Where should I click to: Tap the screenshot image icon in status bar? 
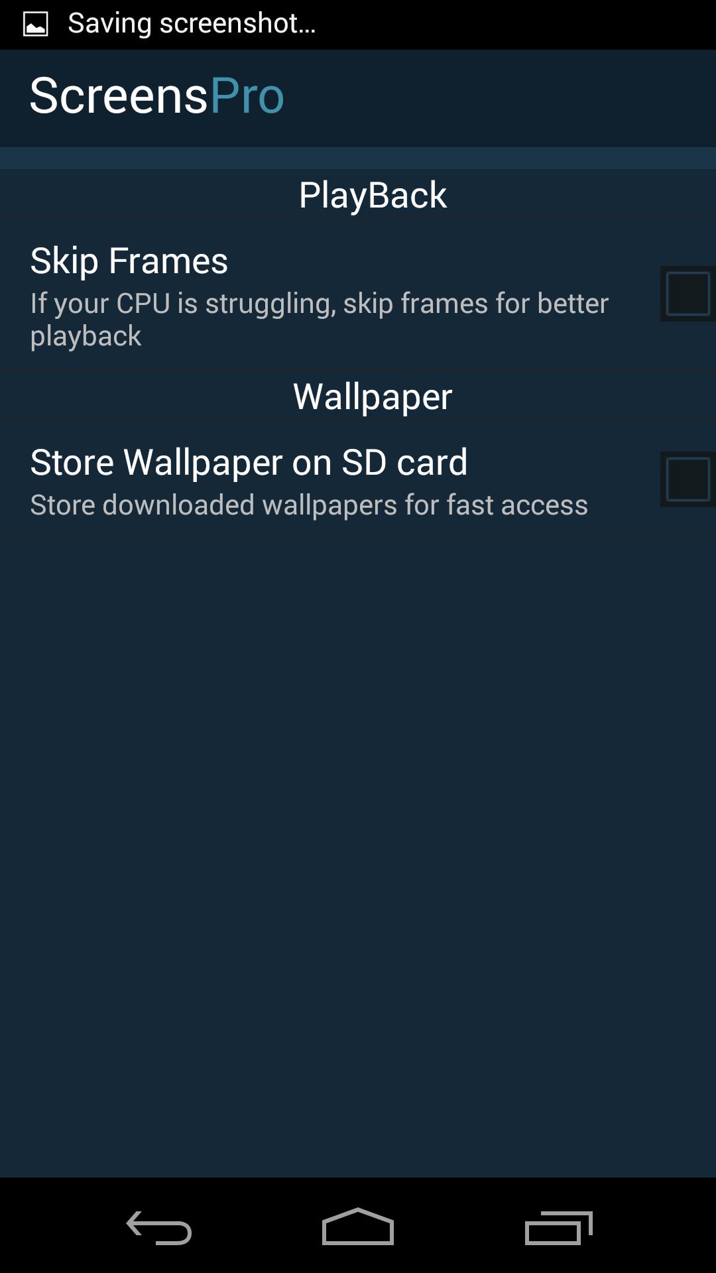click(35, 25)
